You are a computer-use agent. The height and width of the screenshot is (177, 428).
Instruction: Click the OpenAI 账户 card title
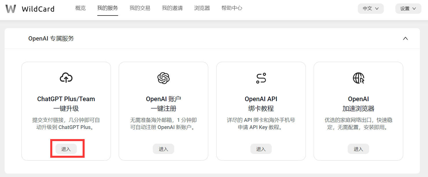tap(163, 99)
